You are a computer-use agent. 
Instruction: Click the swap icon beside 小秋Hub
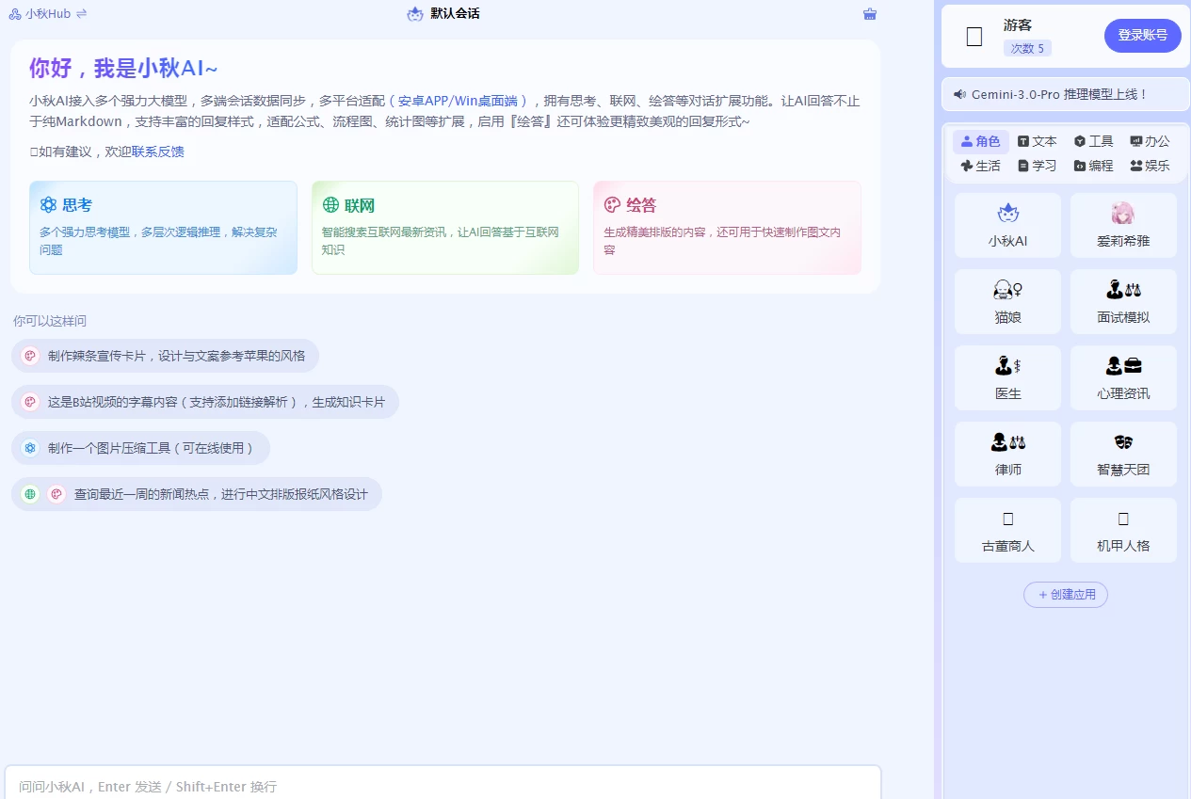tap(81, 14)
